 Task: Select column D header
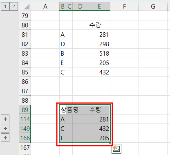pyautogui.click(x=81, y=7)
